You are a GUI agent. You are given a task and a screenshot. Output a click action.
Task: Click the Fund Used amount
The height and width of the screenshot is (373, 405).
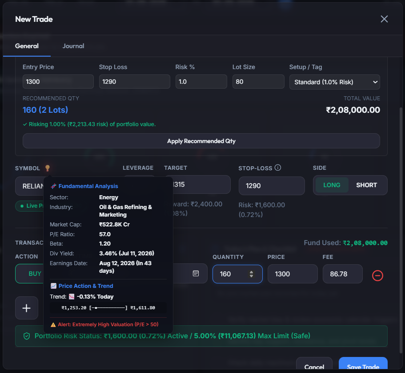pyautogui.click(x=365, y=243)
